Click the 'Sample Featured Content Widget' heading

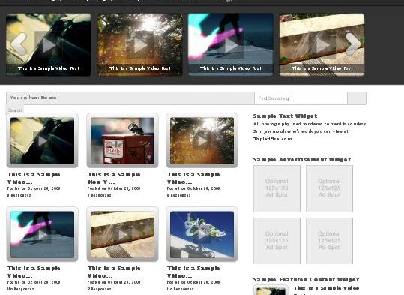tap(306, 279)
